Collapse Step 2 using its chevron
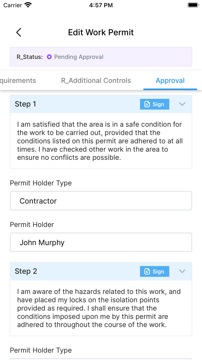Screen dimensions: 202x360 182,271
